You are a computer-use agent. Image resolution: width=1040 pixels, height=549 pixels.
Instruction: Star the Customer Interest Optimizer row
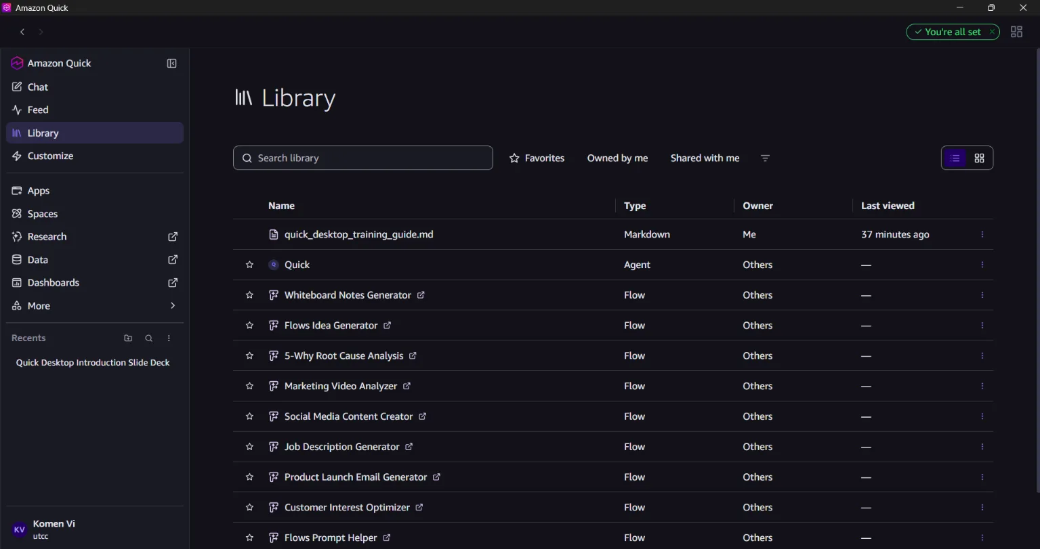click(249, 508)
